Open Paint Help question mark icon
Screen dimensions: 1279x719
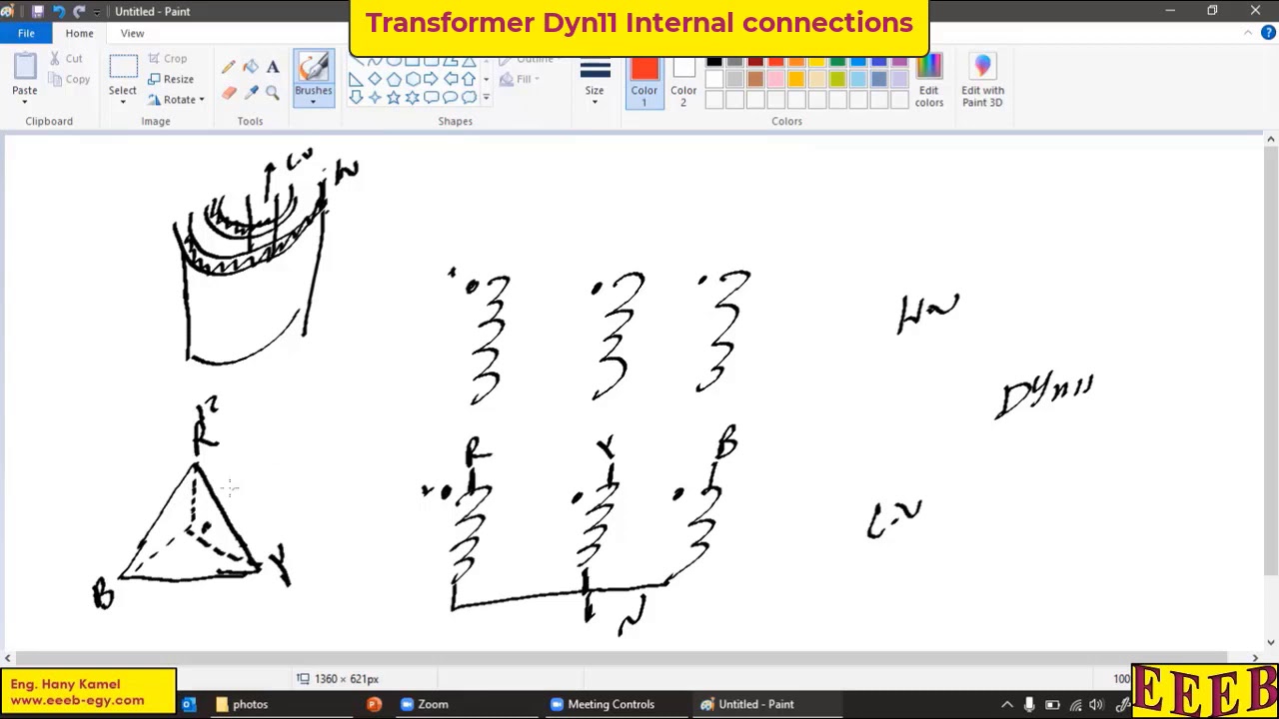click(x=1268, y=33)
